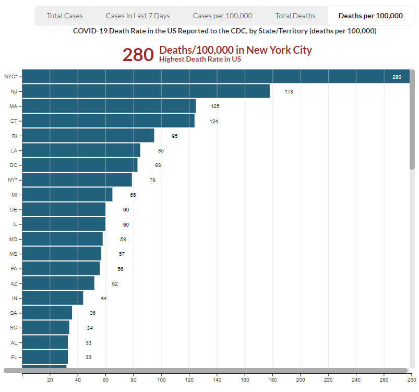
Task: Click the value 44 beside the IN bar
Action: click(x=104, y=299)
